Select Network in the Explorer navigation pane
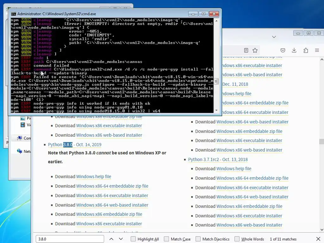The image size is (324, 243). tap(24, 151)
